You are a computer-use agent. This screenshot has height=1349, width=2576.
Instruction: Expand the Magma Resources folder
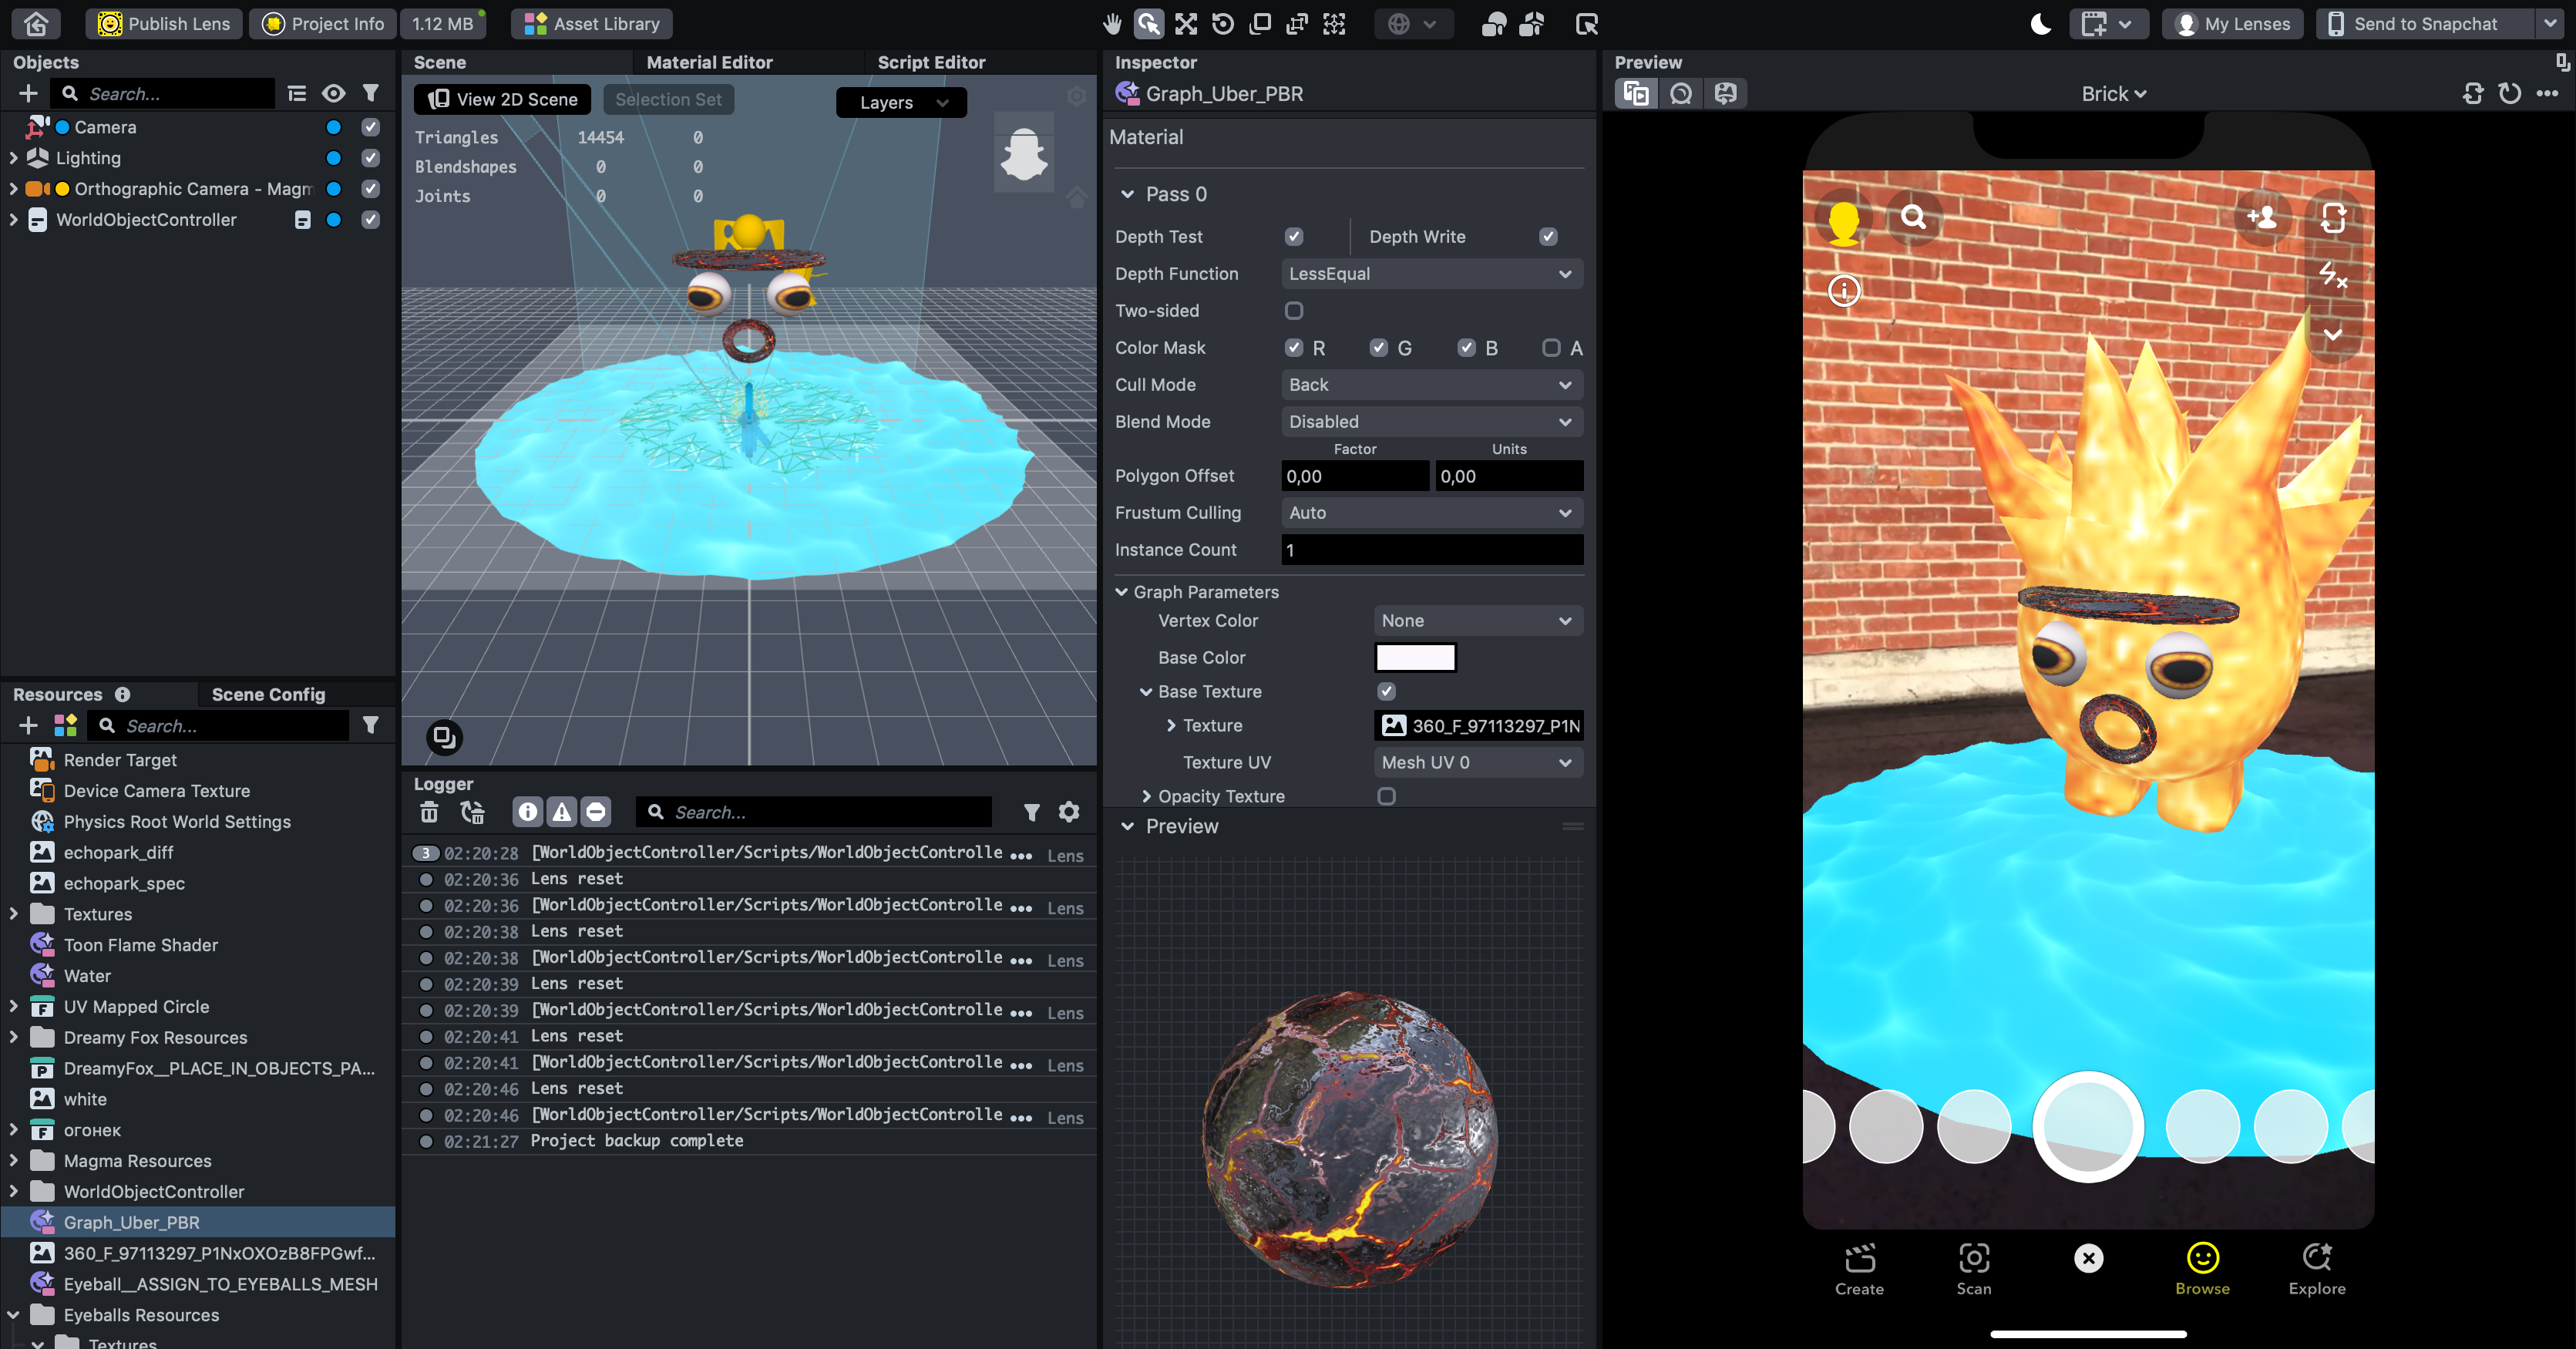(13, 1161)
